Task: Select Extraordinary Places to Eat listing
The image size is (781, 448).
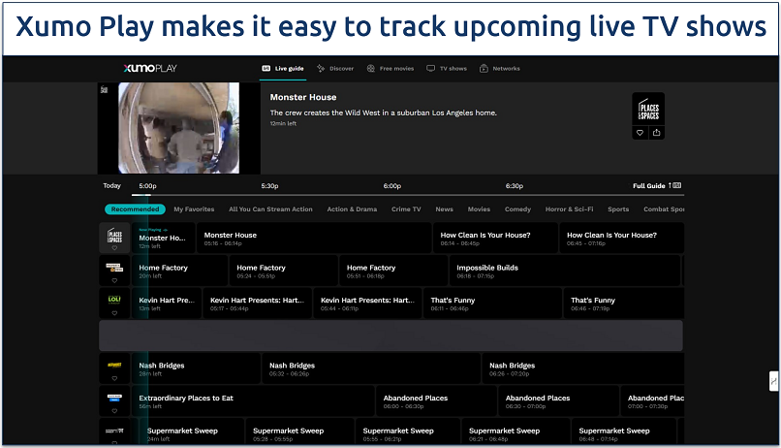Action: tap(253, 400)
